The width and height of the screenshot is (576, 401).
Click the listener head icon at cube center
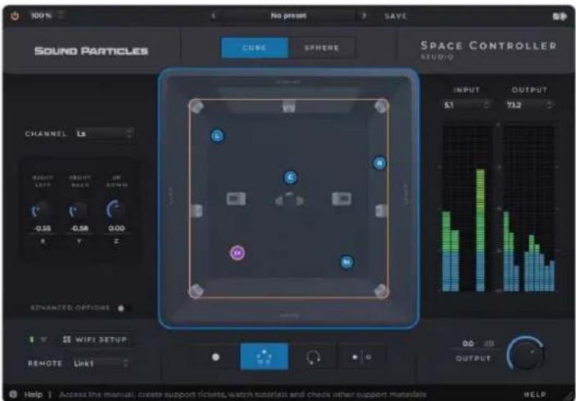coord(289,199)
